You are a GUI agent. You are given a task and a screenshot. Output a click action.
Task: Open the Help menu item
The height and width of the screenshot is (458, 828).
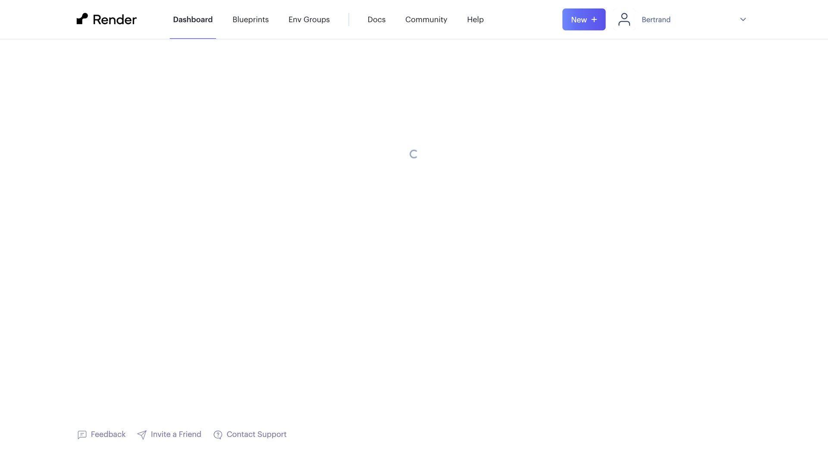click(475, 19)
